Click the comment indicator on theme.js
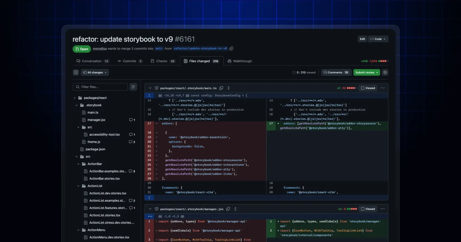Viewport: 461px width, 242px height. click(132, 142)
